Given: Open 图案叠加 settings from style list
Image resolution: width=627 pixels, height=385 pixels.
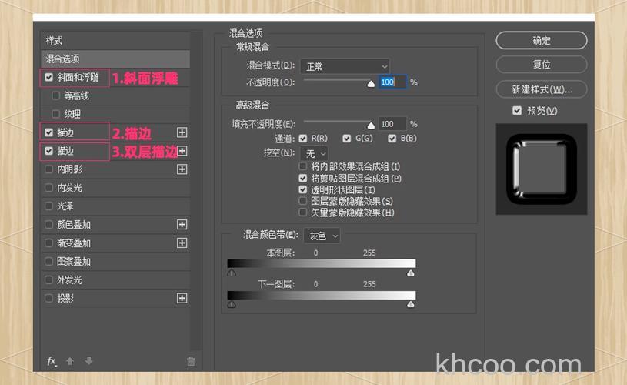Looking at the screenshot, I should [74, 261].
